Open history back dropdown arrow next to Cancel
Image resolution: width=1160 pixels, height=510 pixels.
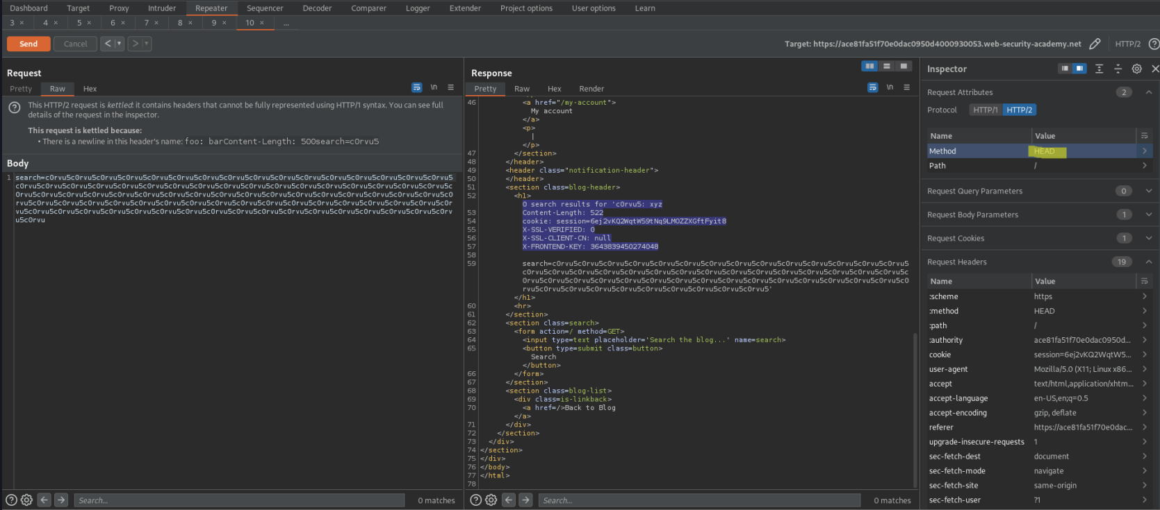119,44
